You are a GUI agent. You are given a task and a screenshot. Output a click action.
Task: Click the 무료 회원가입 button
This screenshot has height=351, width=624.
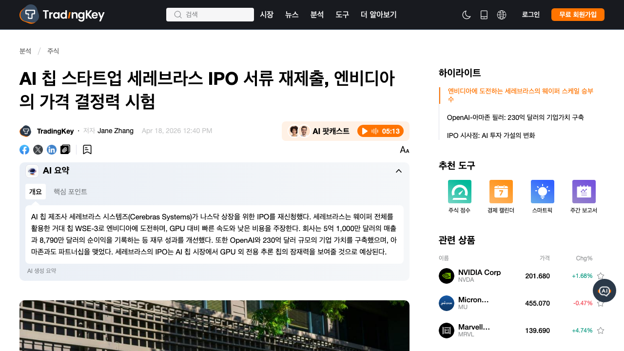pos(578,15)
